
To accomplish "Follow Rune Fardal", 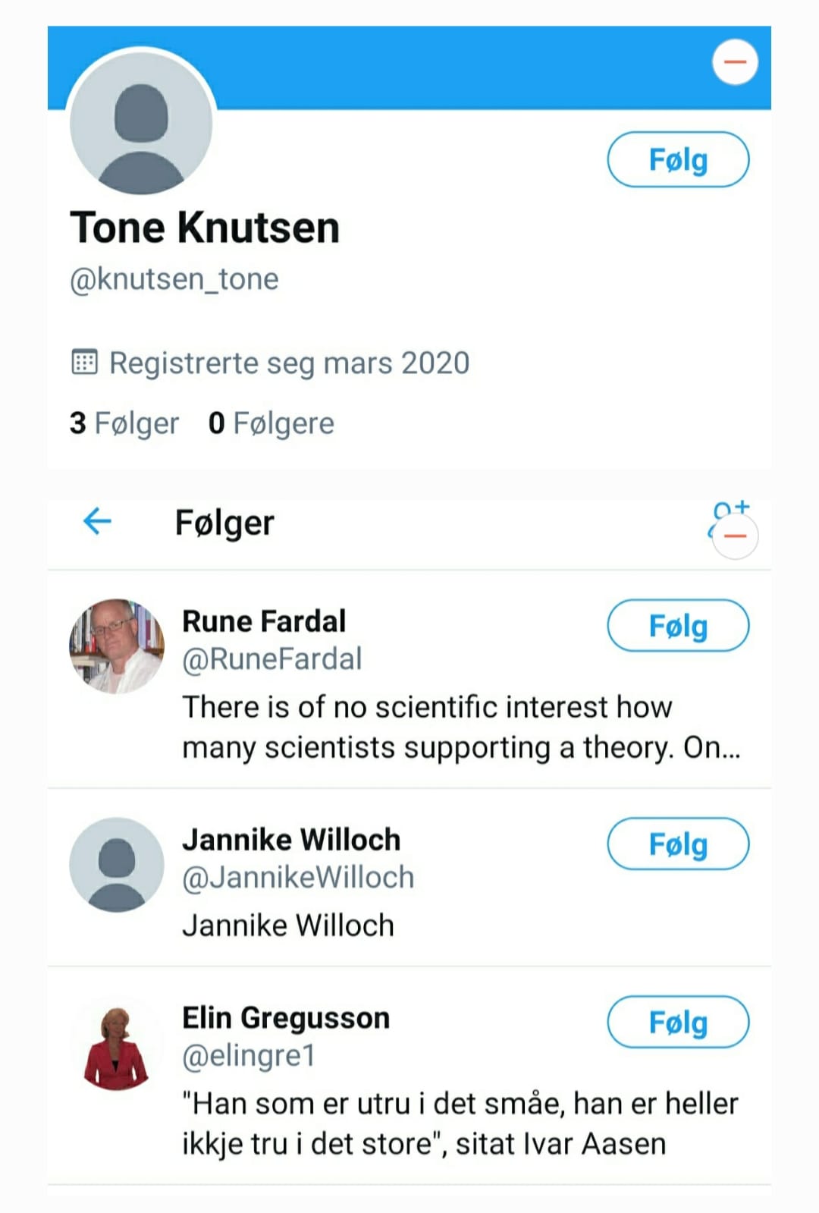I will (678, 626).
